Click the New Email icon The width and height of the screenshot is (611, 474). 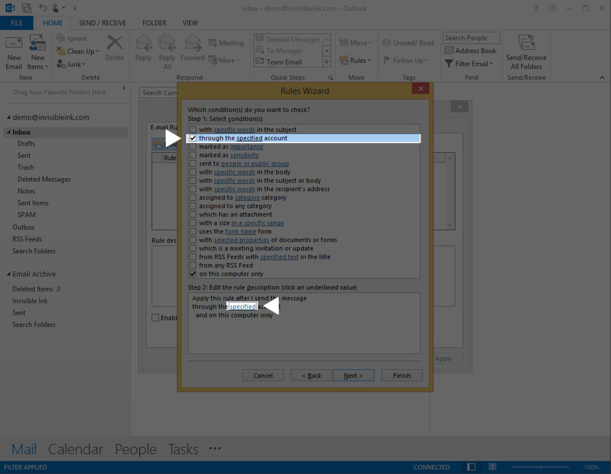[x=14, y=43]
